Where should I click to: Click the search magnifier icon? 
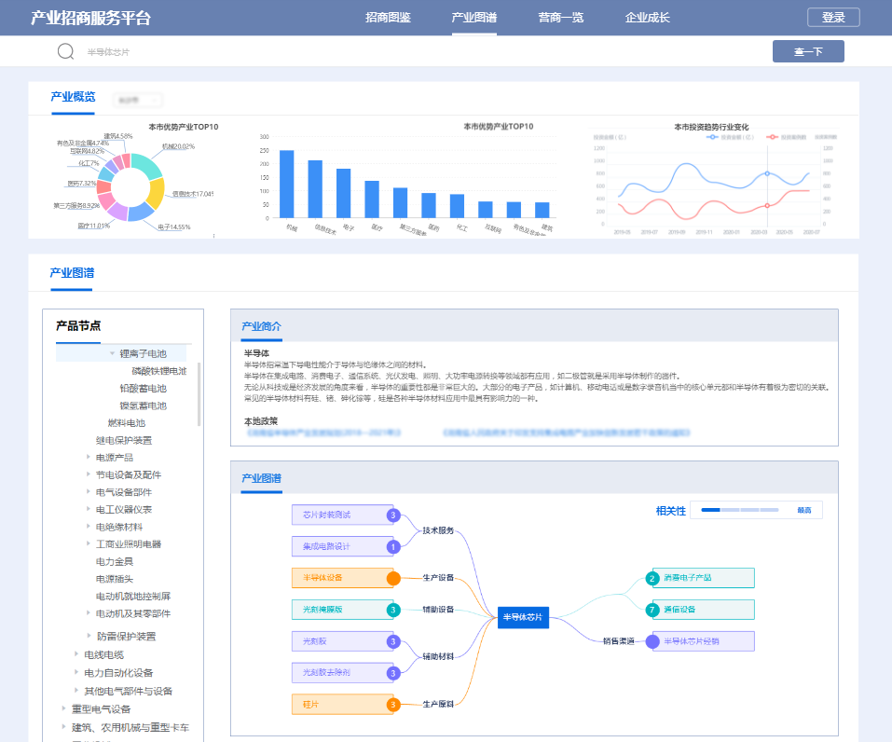[65, 51]
